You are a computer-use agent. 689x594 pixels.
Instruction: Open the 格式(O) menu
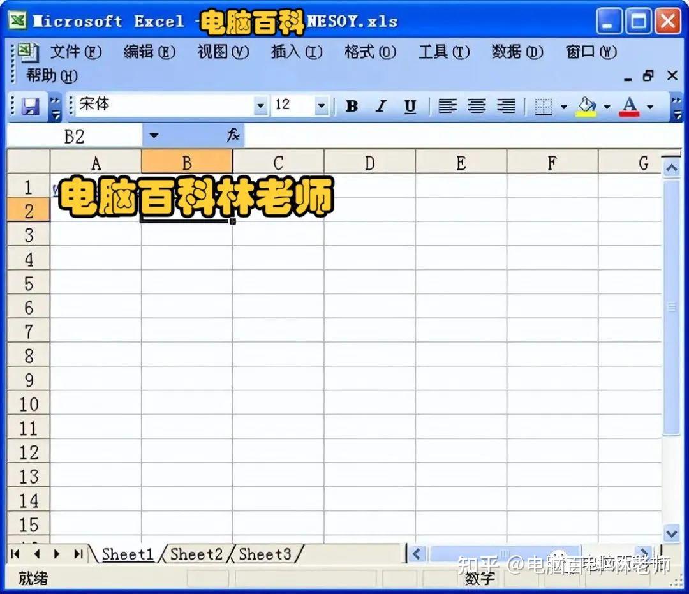[x=371, y=52]
